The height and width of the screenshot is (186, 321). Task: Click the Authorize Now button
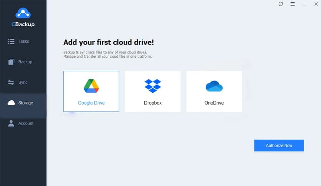[279, 146]
